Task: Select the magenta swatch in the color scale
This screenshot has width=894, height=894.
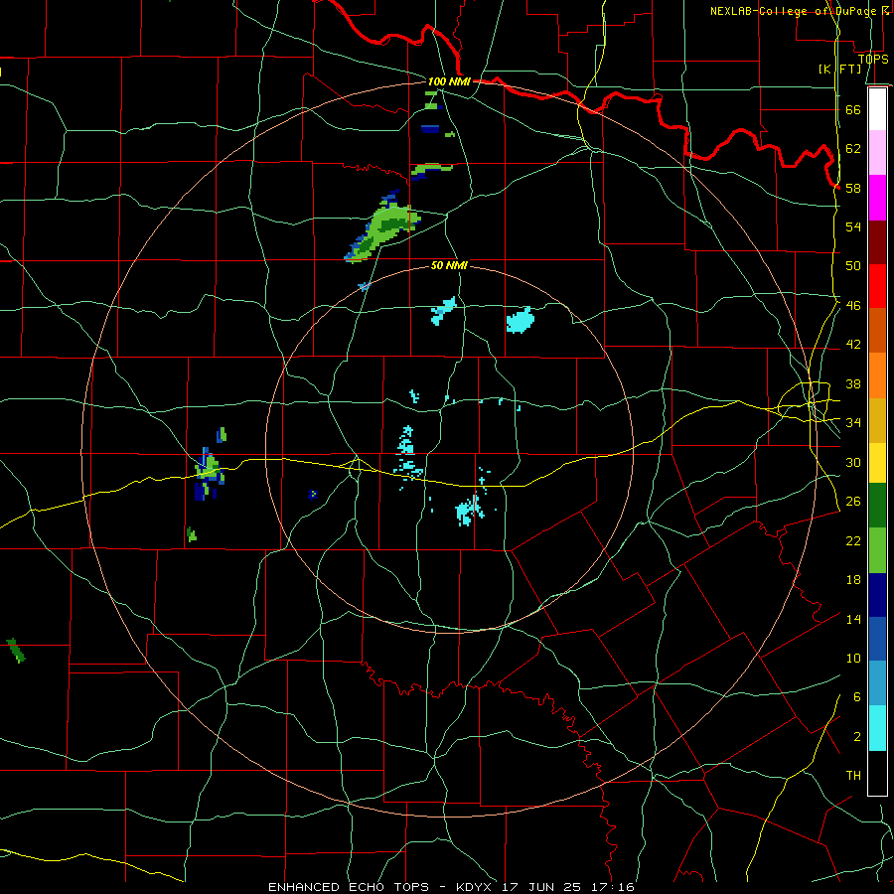Action: pyautogui.click(x=877, y=198)
